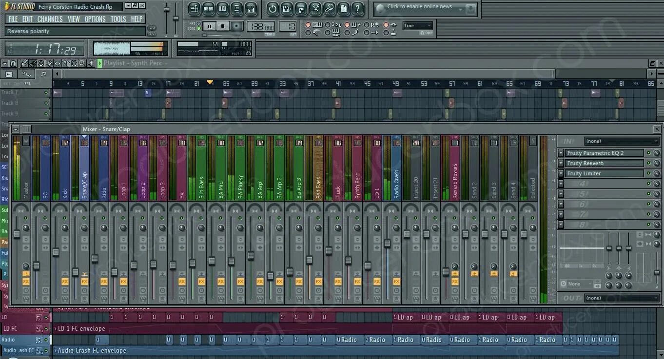Click the one-click recording microphone icon
664x359 pixels.
pyautogui.click(x=329, y=8)
